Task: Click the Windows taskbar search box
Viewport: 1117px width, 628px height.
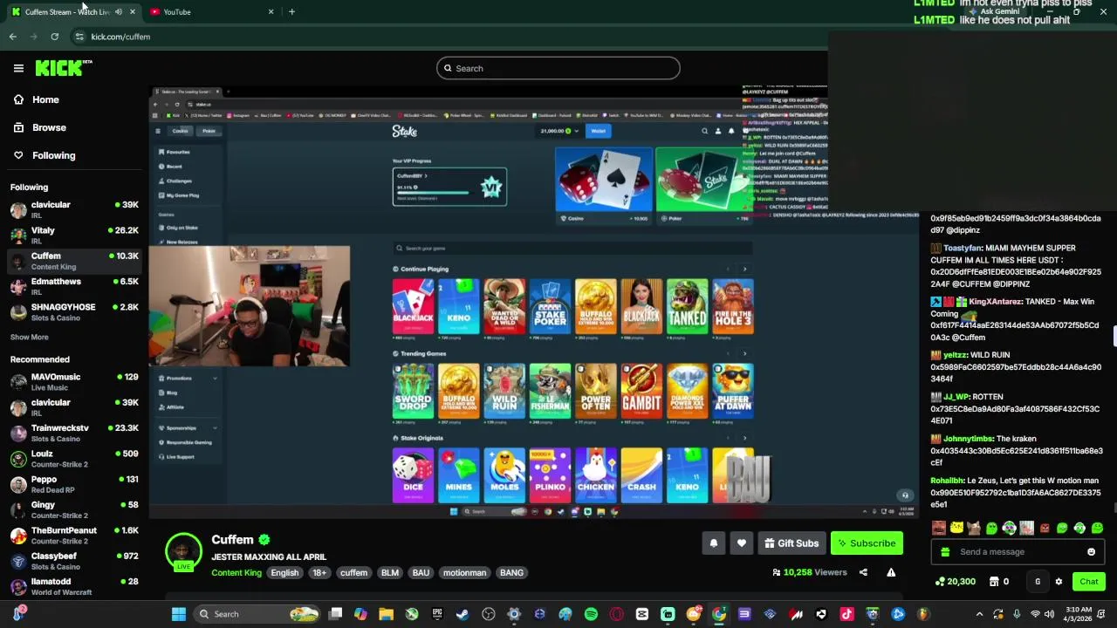Action: click(x=257, y=614)
